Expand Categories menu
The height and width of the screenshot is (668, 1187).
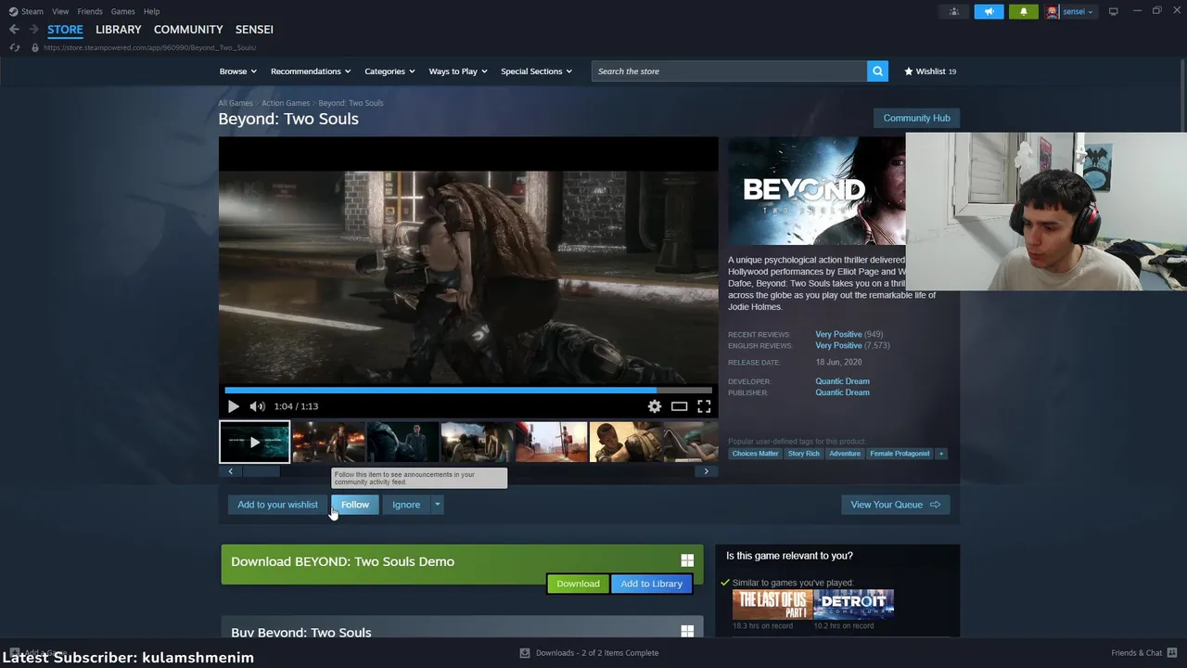(x=389, y=71)
